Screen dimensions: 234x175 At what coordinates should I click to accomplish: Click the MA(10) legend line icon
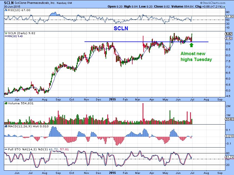tap(6, 36)
